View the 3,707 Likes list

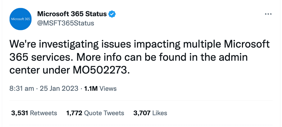point(150,113)
